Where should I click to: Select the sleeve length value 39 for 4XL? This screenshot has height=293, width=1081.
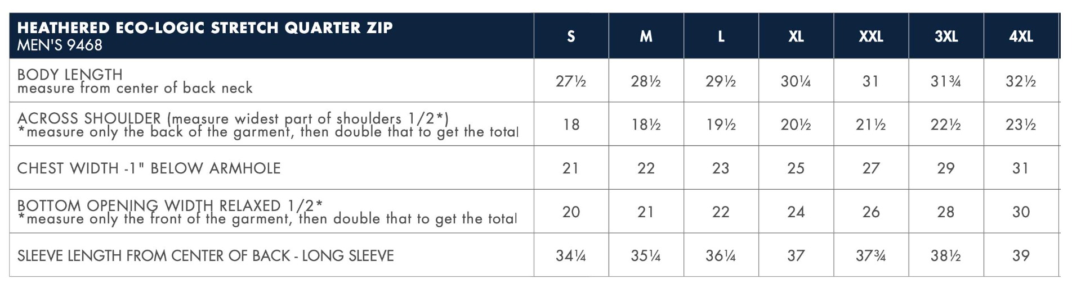(1021, 255)
